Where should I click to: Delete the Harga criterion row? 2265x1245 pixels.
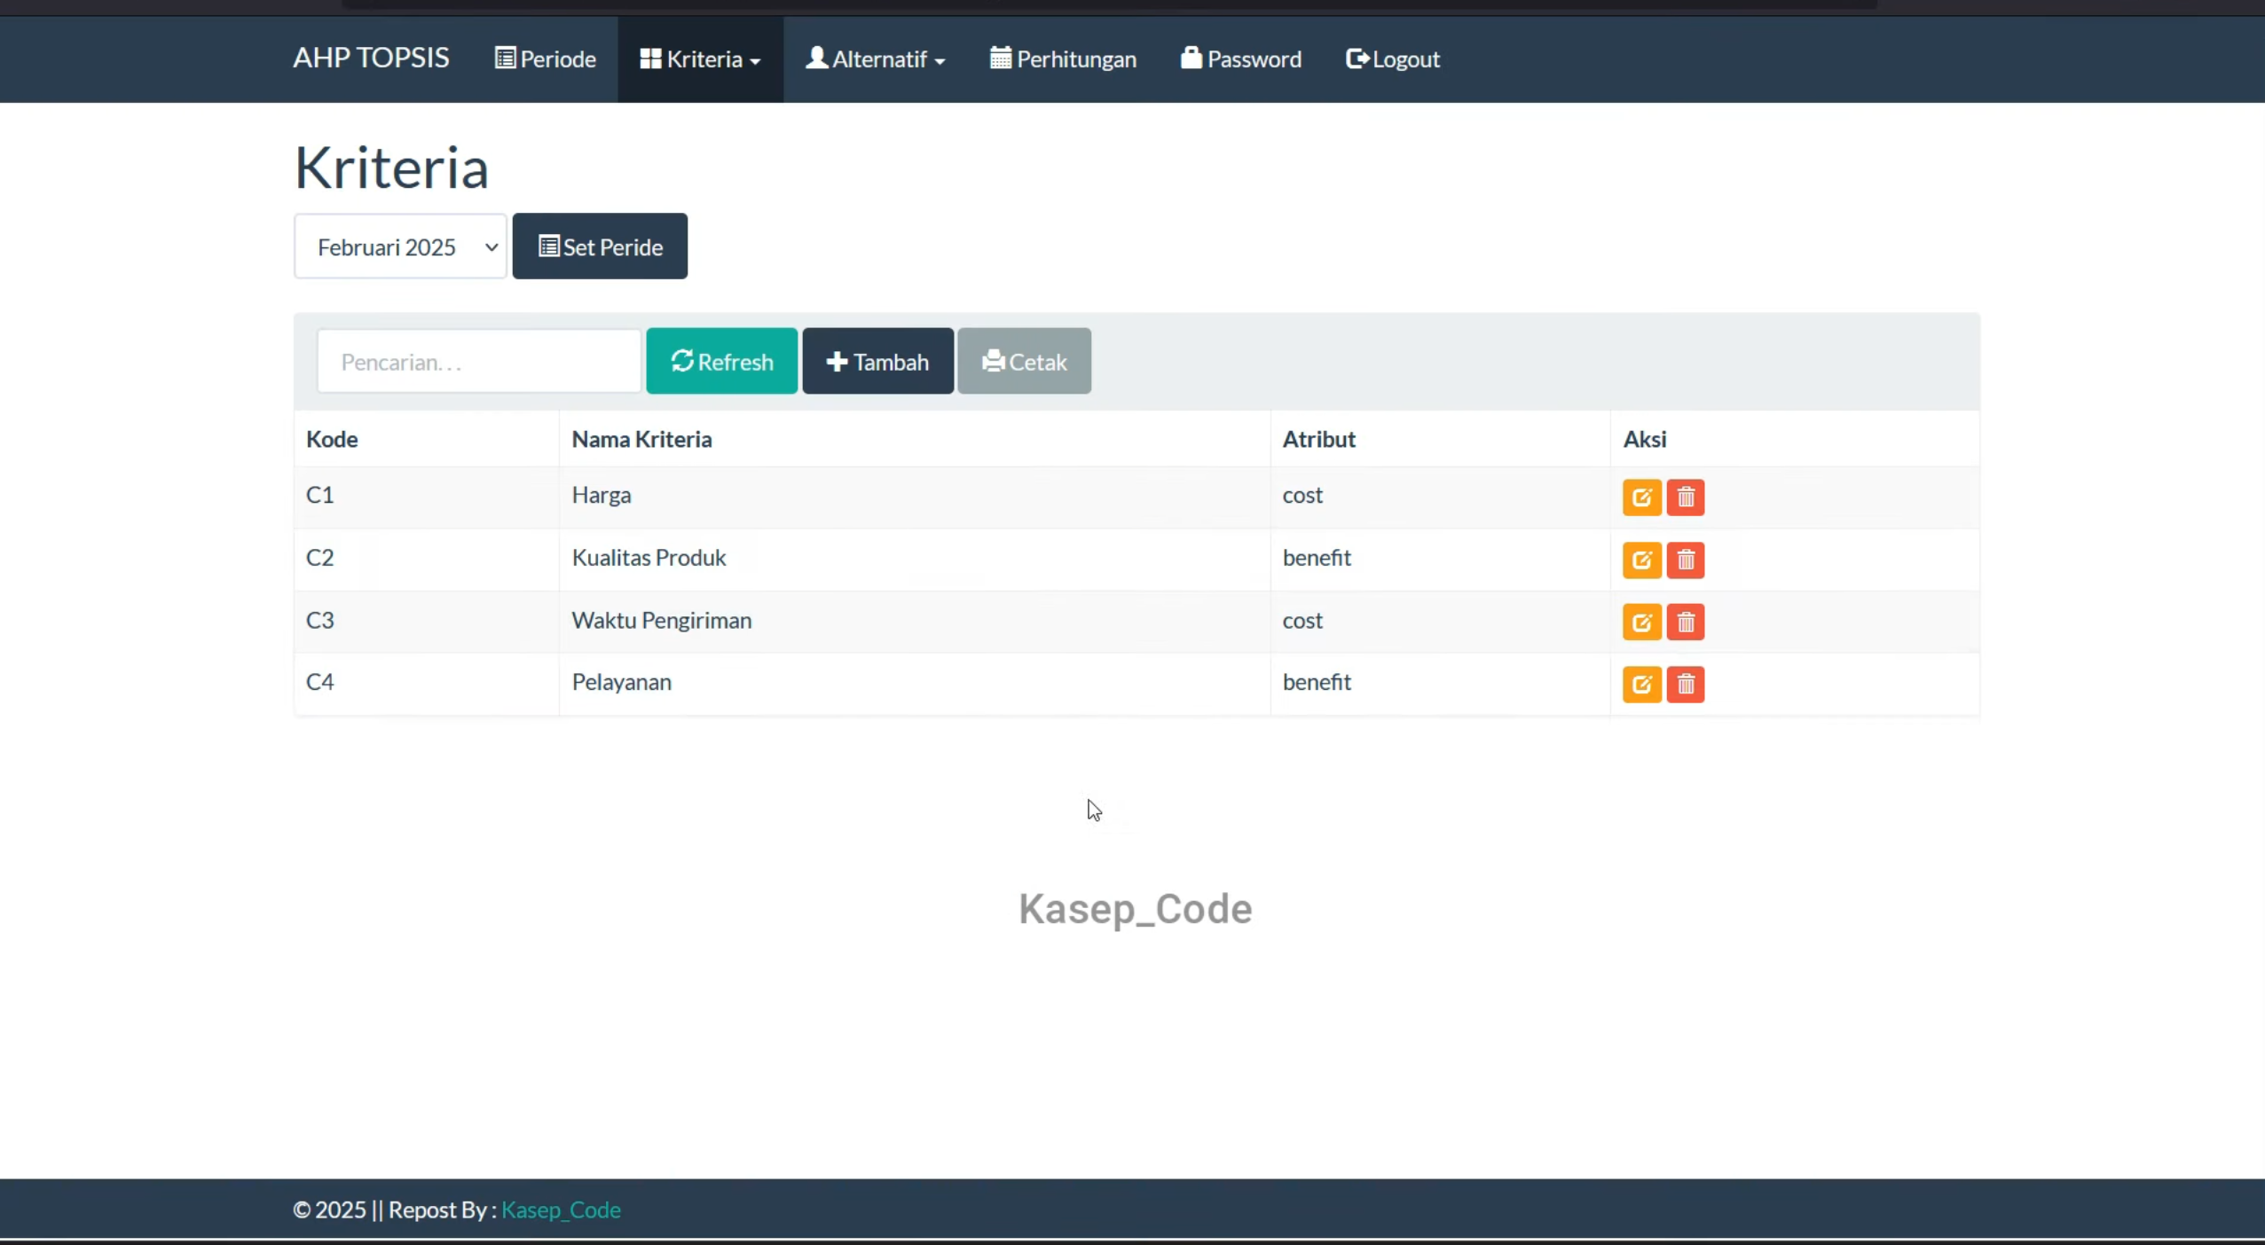coord(1685,497)
